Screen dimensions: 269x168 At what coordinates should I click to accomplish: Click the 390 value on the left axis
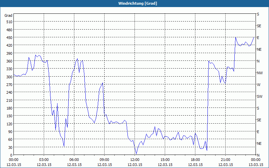[x=9, y=53]
